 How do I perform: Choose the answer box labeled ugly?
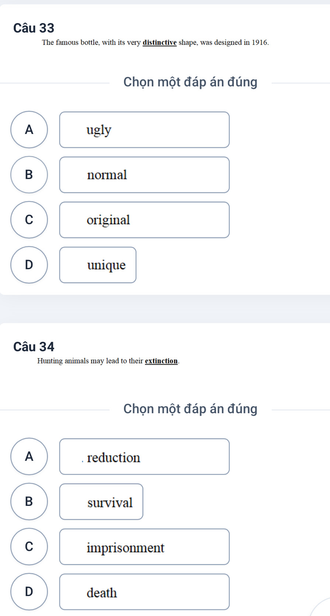click(145, 130)
